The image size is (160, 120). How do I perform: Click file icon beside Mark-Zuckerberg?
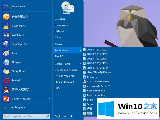click(84, 95)
